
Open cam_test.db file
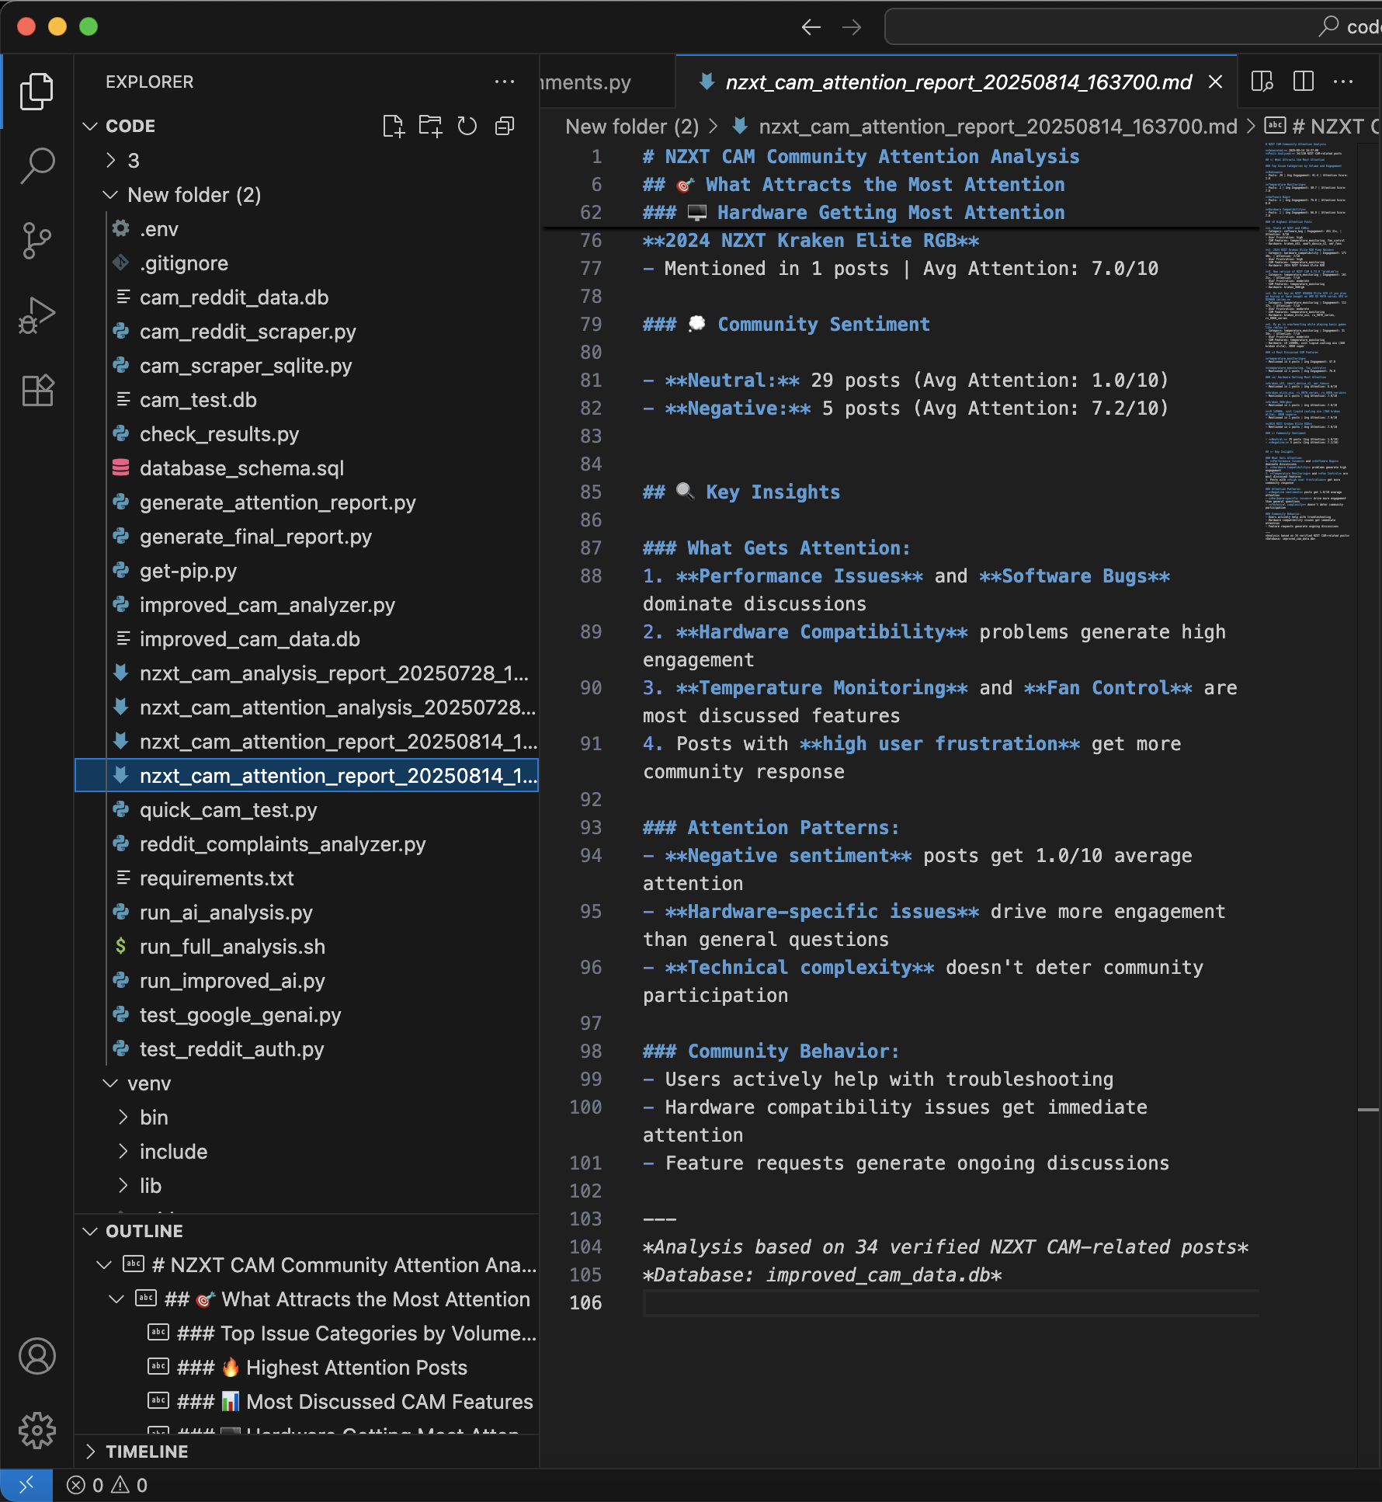click(x=307, y=400)
